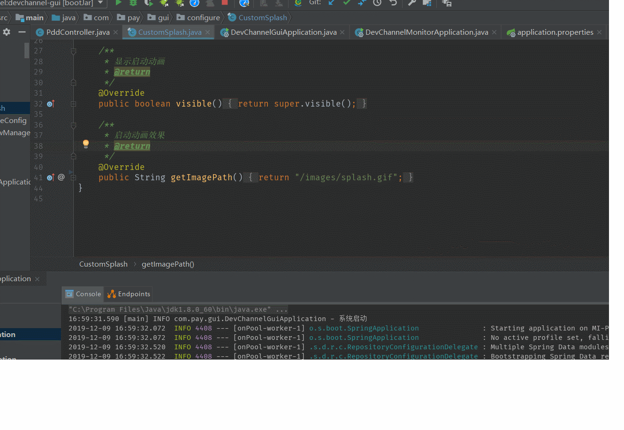Click the @return tag on line 29
The height and width of the screenshot is (430, 624).
point(132,72)
